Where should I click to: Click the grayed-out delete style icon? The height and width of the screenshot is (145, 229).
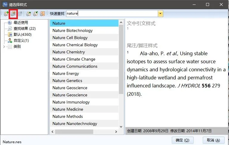tap(20, 14)
